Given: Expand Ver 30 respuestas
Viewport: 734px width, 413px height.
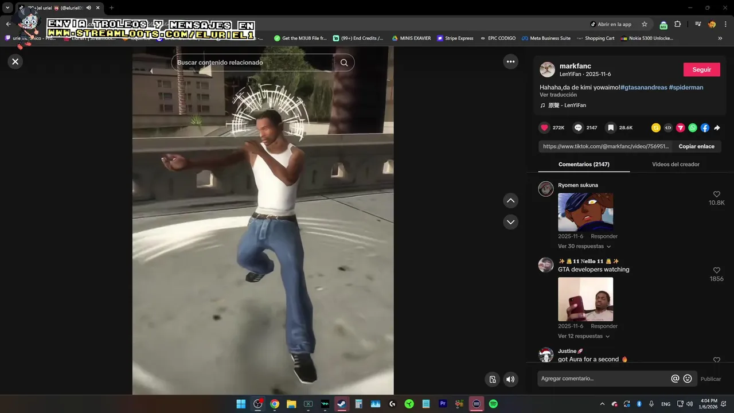Looking at the screenshot, I should coord(584,246).
